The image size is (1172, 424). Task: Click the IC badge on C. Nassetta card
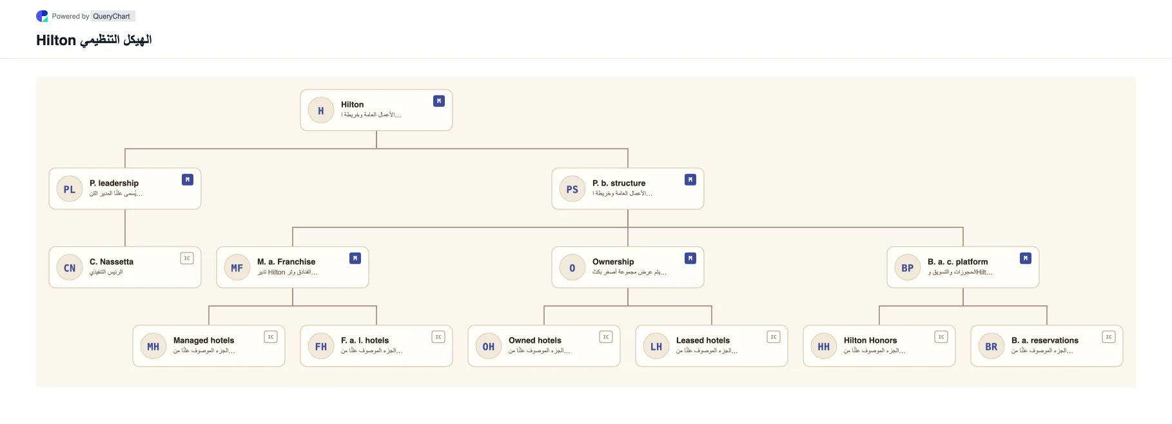[x=187, y=258]
